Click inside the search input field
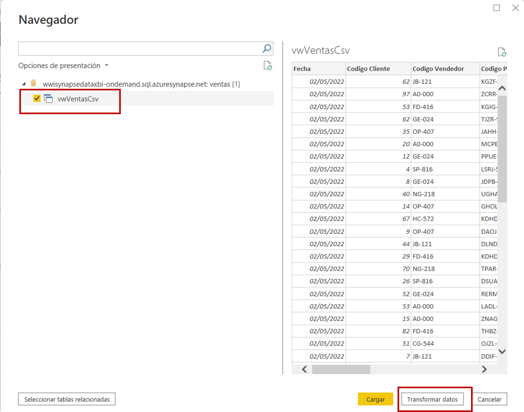 142,49
